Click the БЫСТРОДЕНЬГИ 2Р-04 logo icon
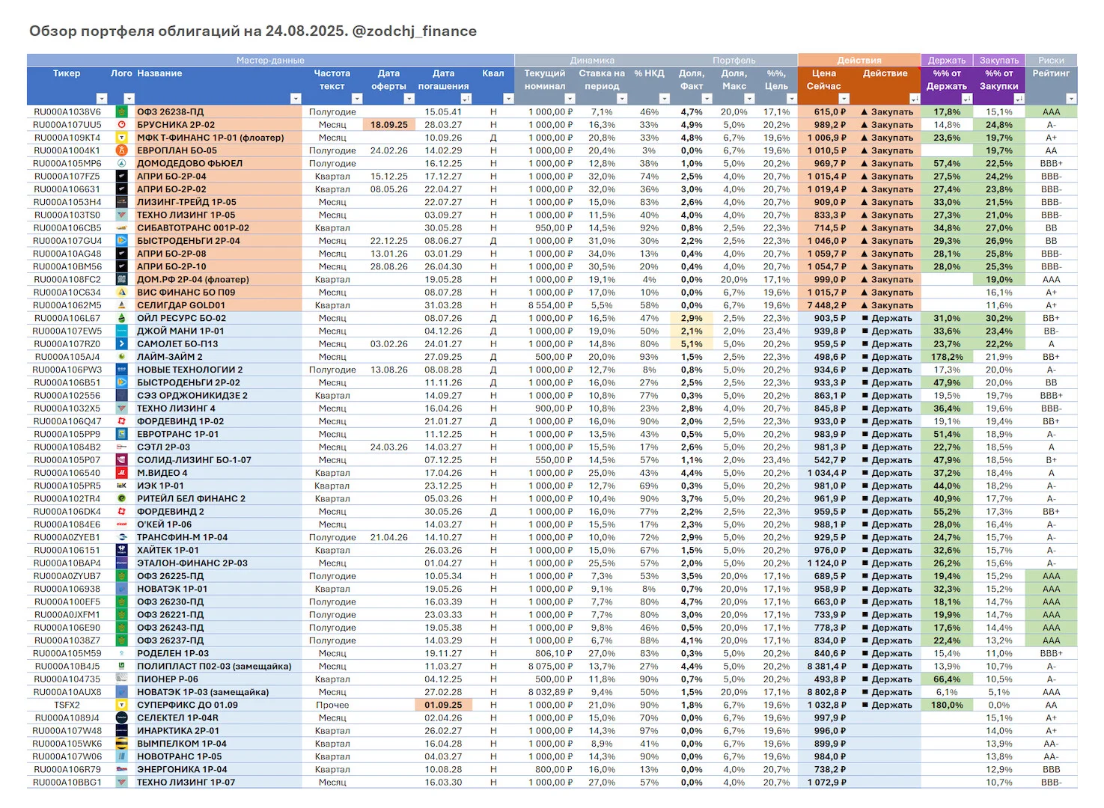 coord(121,241)
